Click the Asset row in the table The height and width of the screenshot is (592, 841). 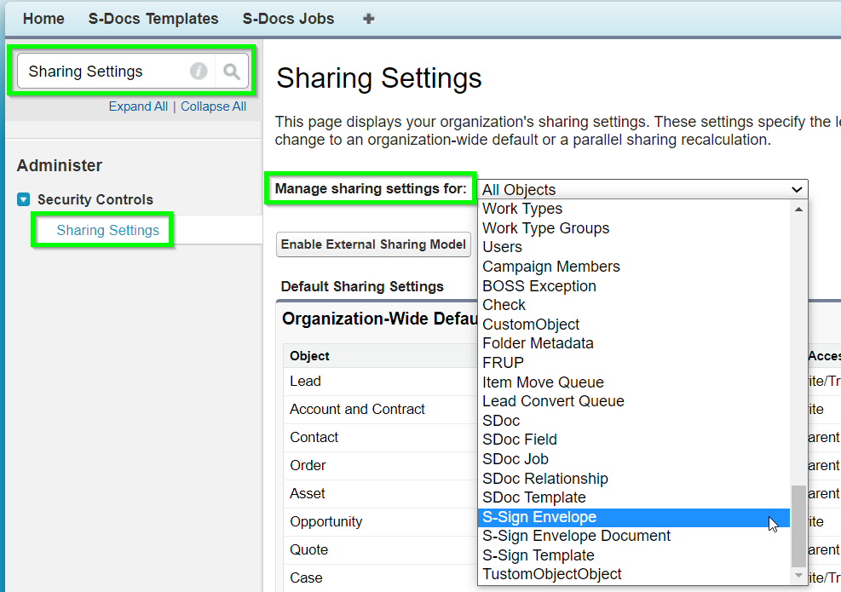click(x=382, y=493)
